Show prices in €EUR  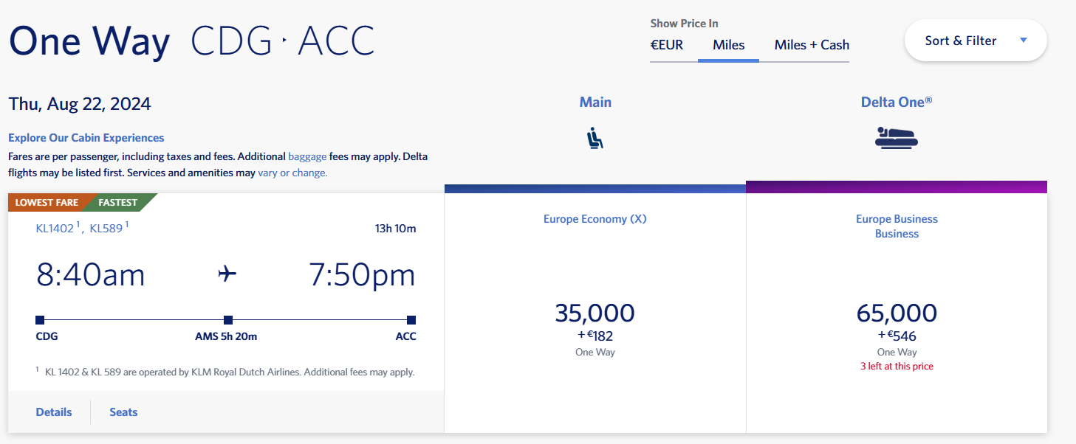[x=666, y=45]
